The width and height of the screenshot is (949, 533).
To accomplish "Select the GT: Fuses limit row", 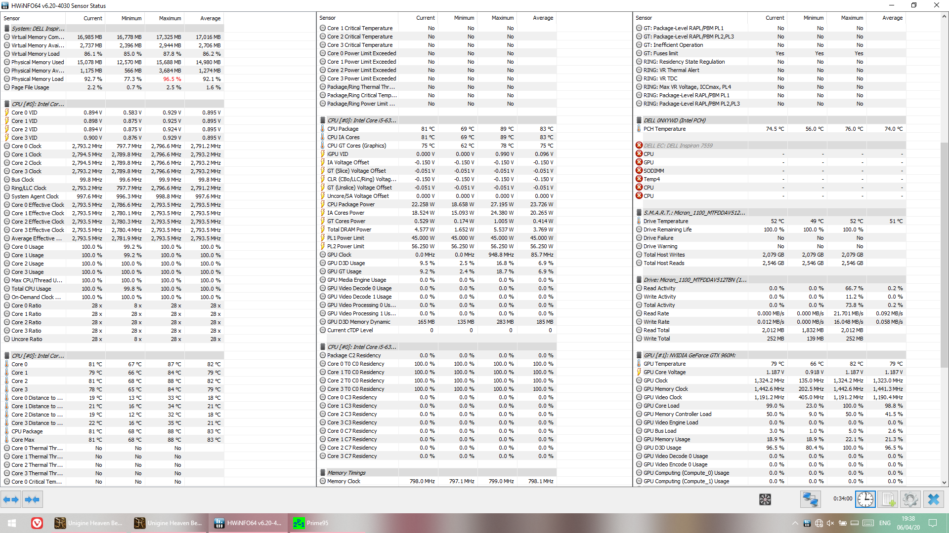I will (771, 53).
